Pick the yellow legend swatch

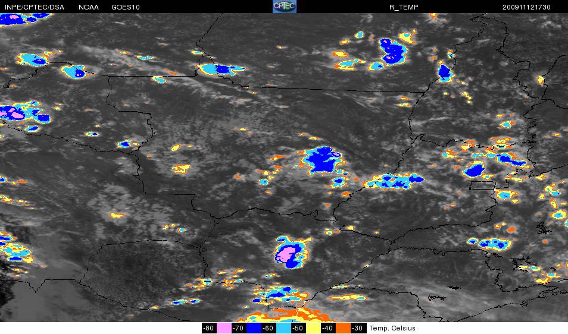coord(313,328)
